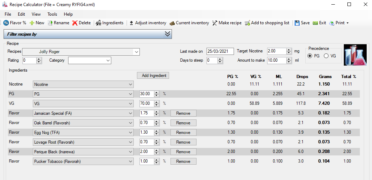Open the Category dropdown

(90, 61)
